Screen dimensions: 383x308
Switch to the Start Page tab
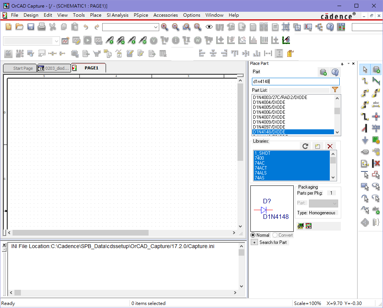tap(20, 68)
